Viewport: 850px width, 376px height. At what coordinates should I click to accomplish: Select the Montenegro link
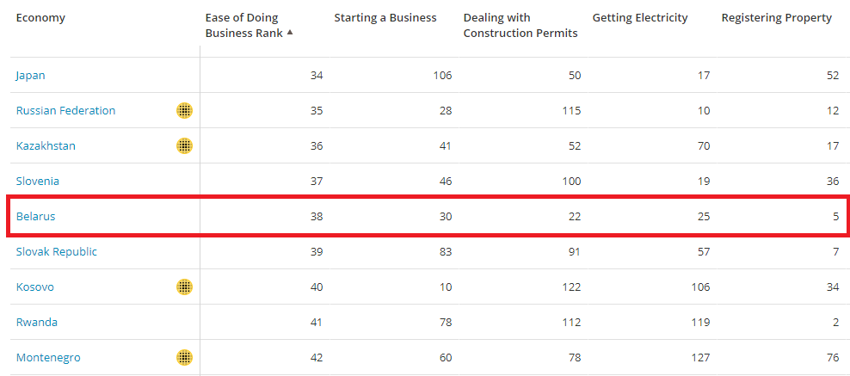tap(48, 357)
